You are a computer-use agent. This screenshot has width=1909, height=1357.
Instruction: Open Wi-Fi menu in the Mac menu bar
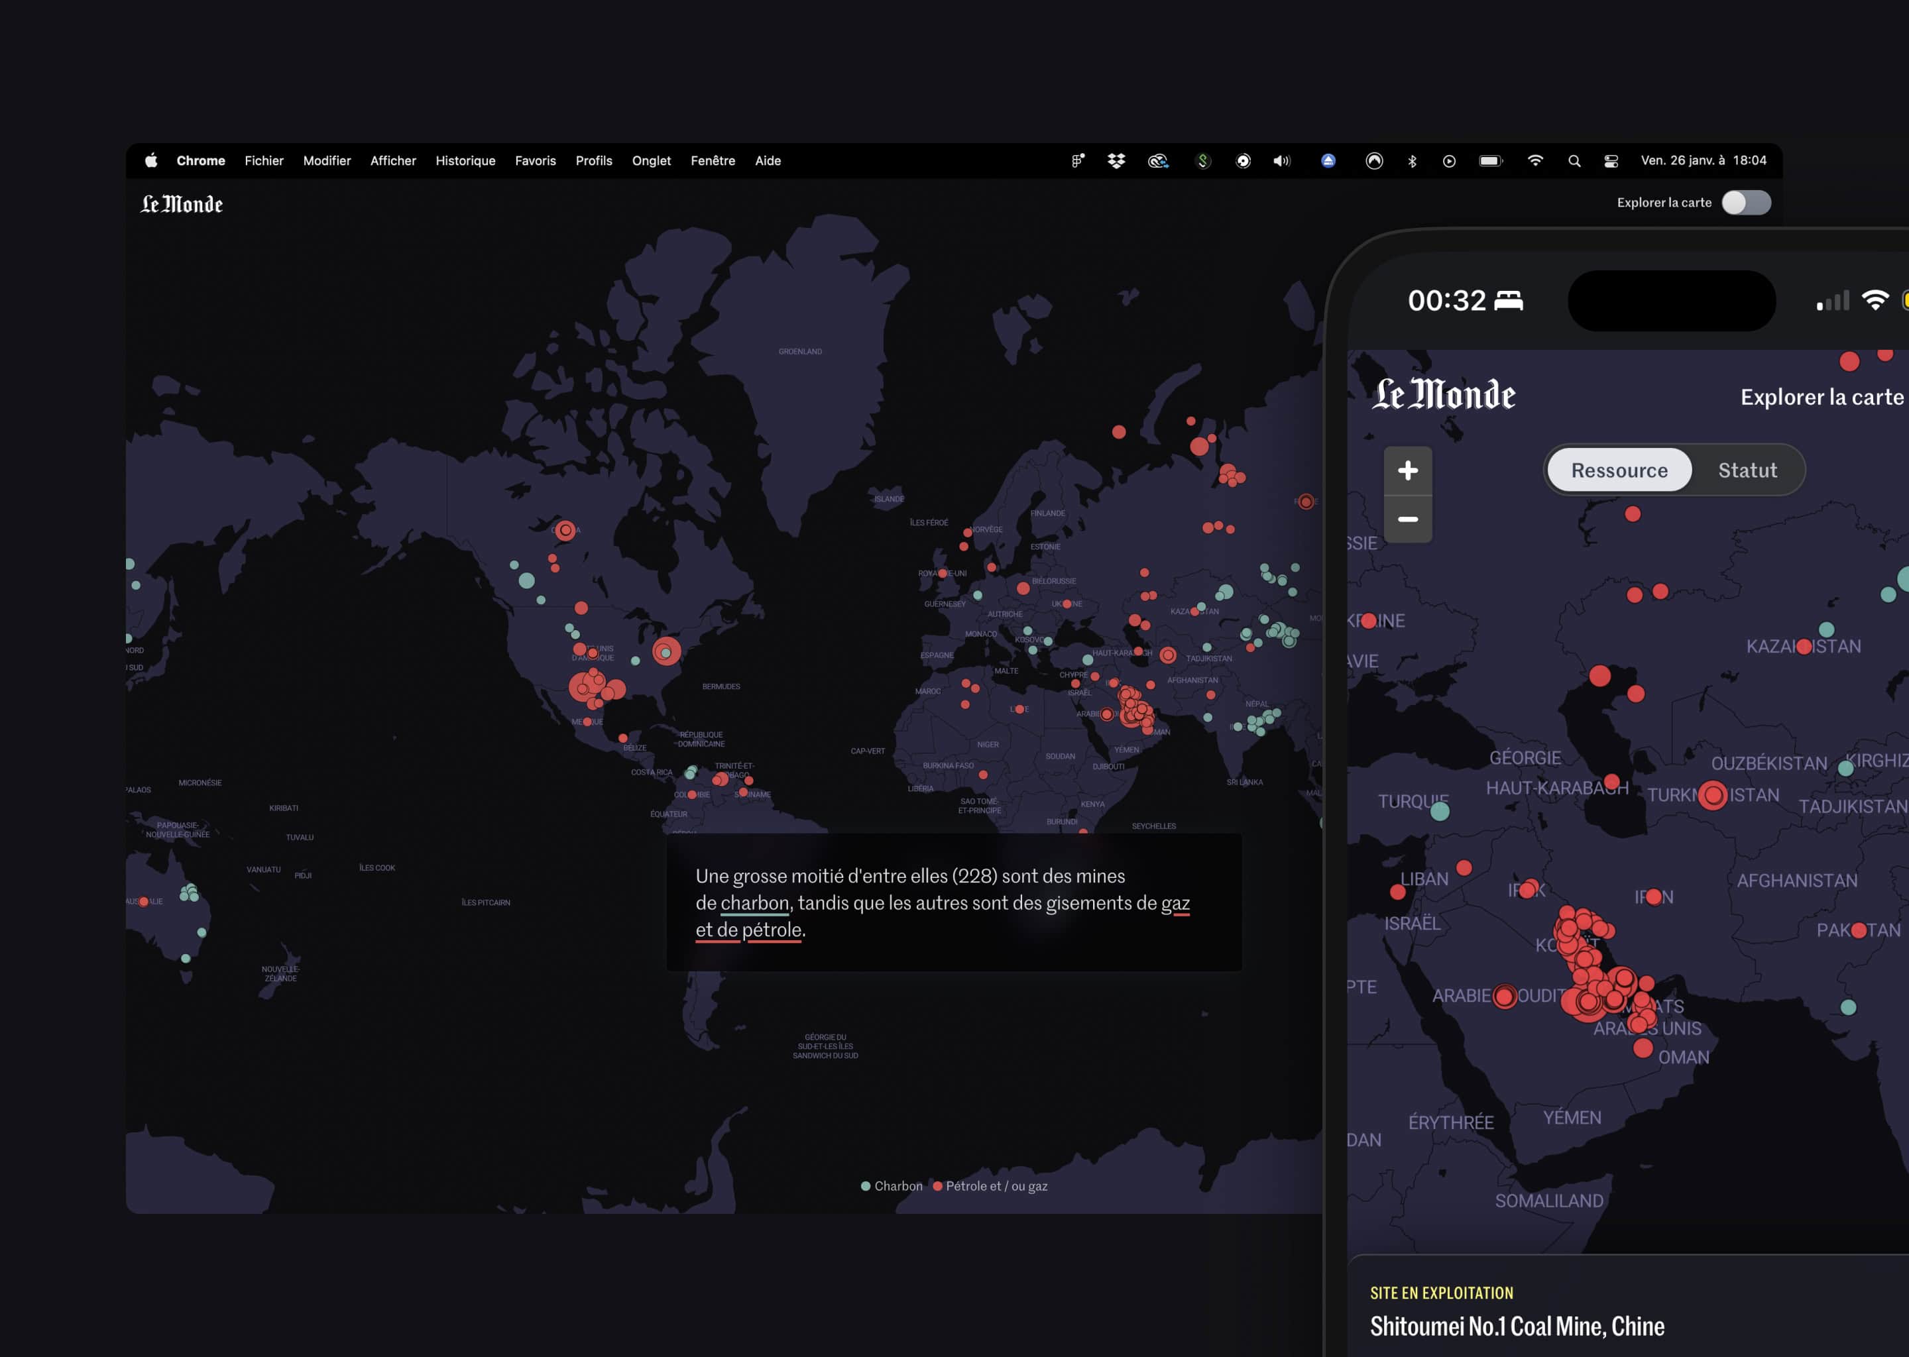pos(1535,160)
